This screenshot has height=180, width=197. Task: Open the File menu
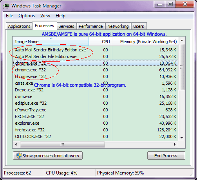pyautogui.click(x=9, y=16)
